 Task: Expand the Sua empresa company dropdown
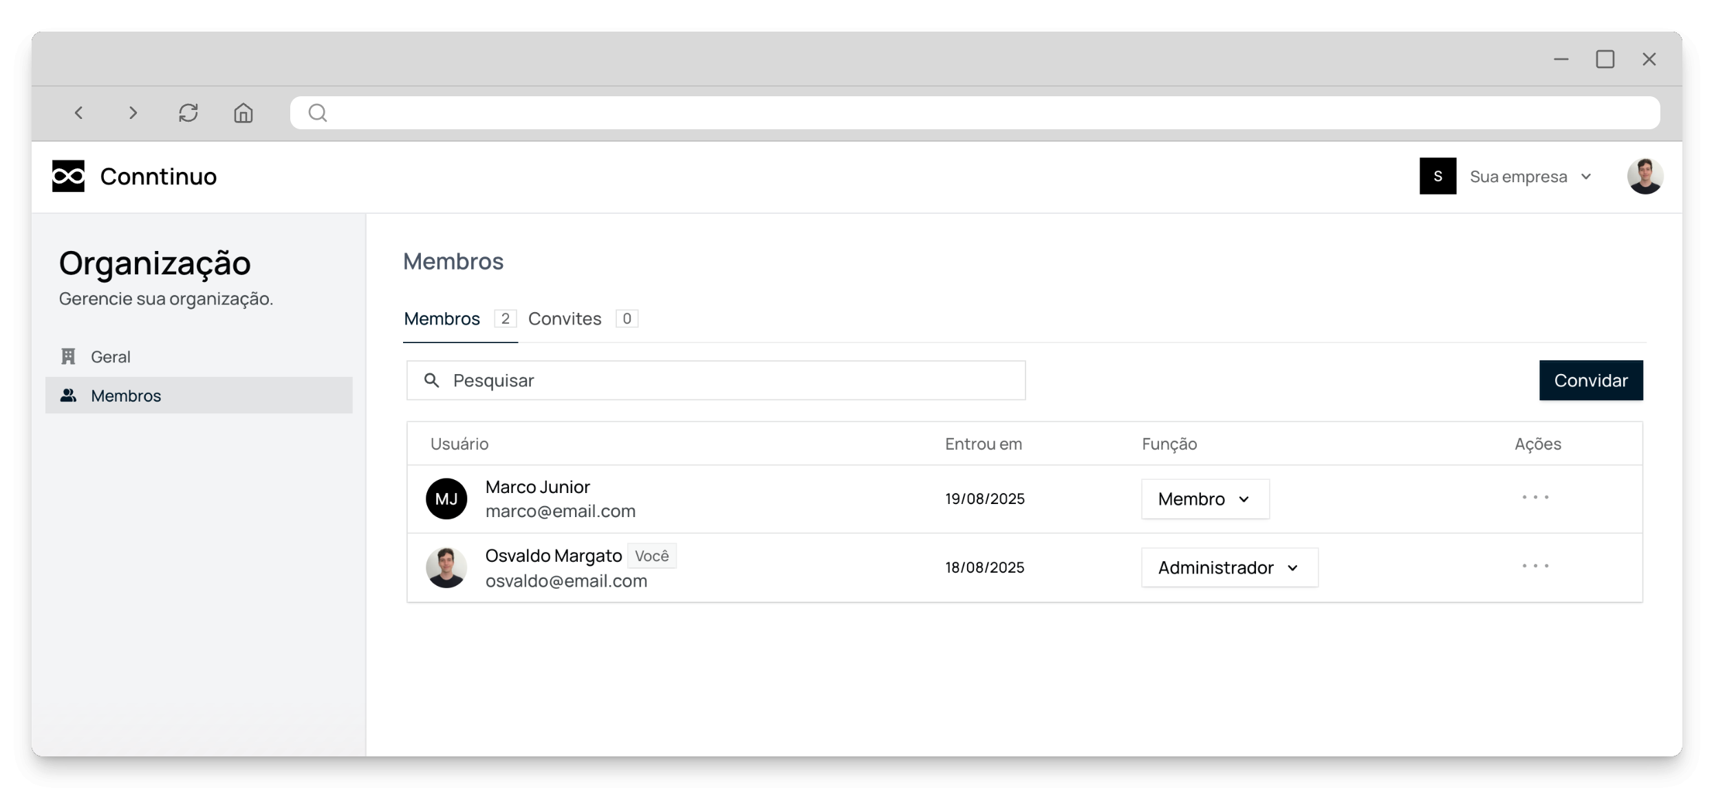coord(1530,177)
